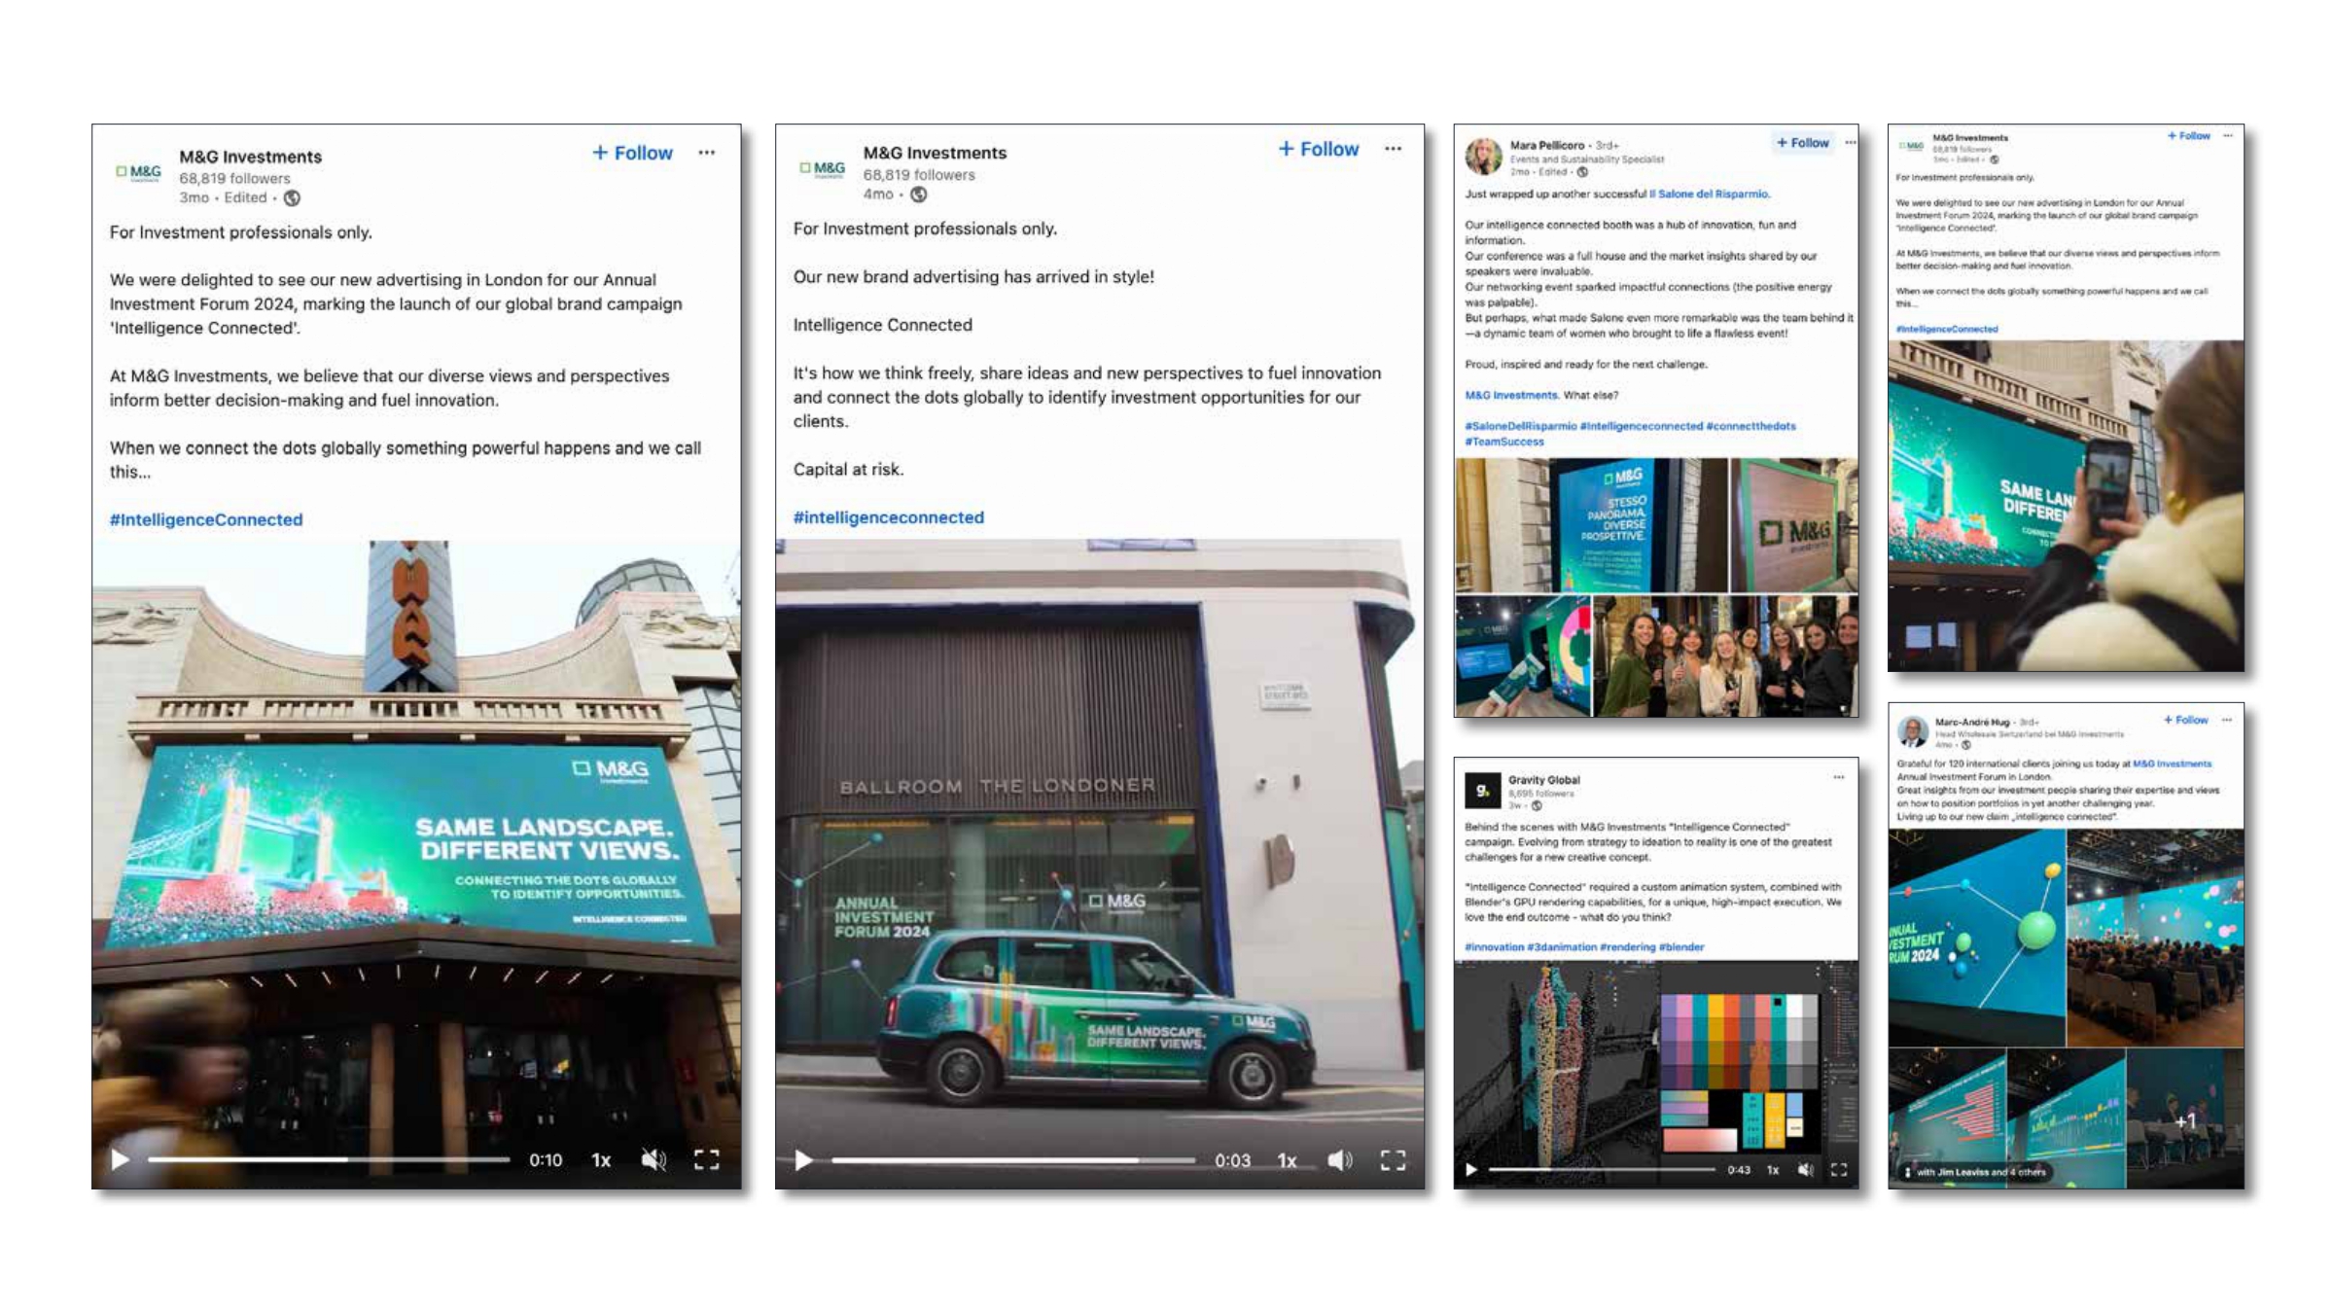Click the 'M&G Investments' mention before 'What else?'
This screenshot has height=1313, width=2334.
(1511, 395)
